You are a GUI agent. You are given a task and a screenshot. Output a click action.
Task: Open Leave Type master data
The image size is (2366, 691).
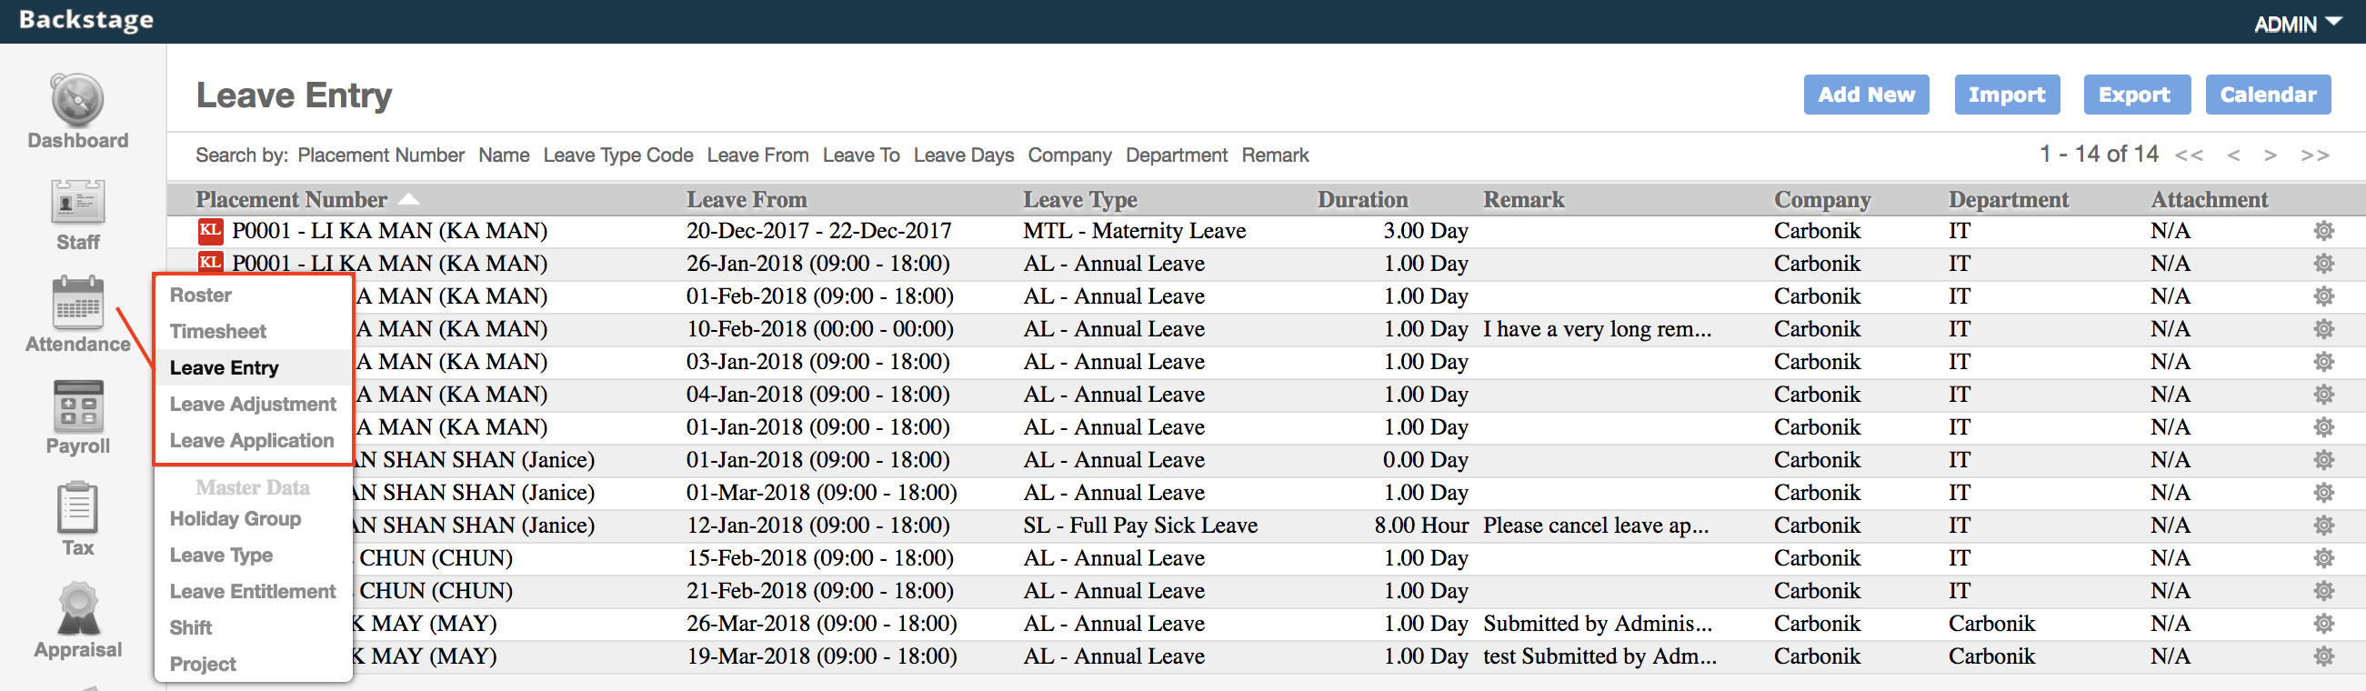(x=220, y=555)
